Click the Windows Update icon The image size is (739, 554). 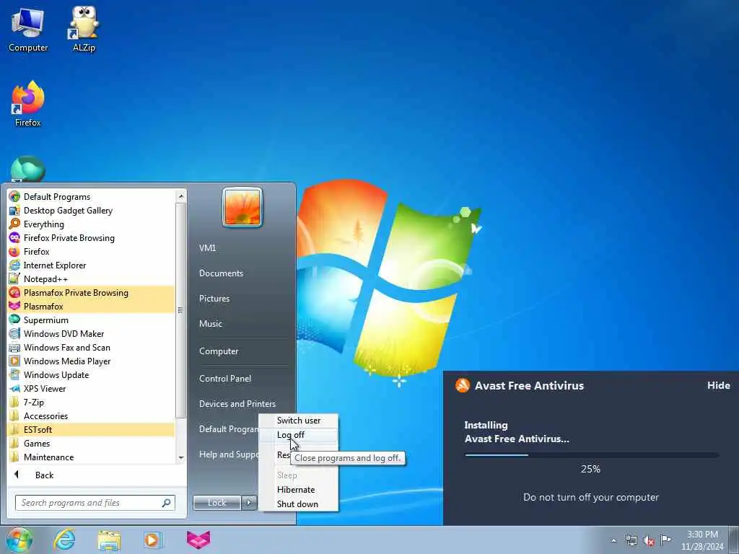click(14, 375)
